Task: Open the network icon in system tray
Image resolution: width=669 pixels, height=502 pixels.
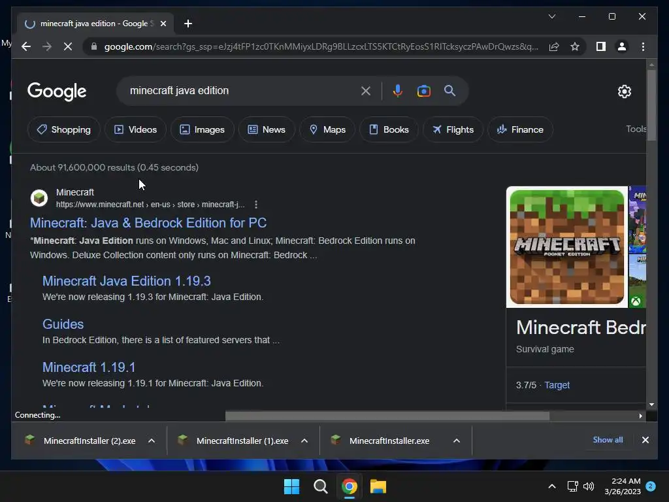Action: (572, 486)
